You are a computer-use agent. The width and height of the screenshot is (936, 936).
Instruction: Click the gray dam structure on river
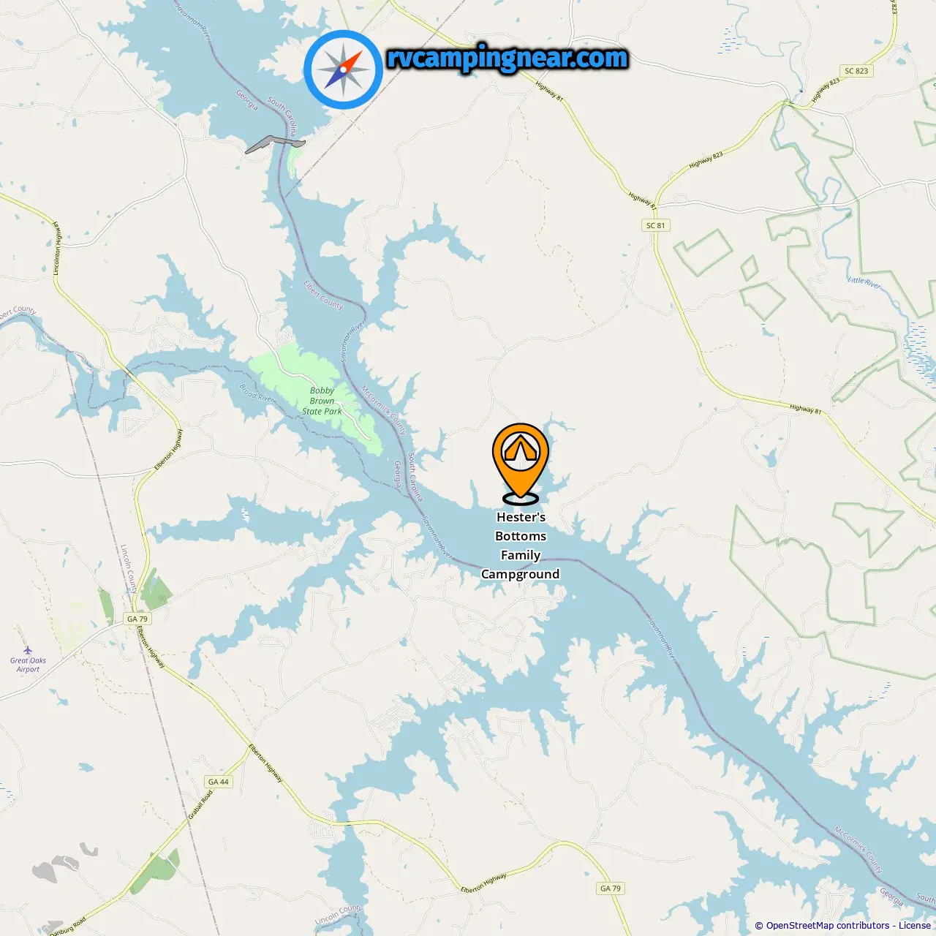pos(274,143)
